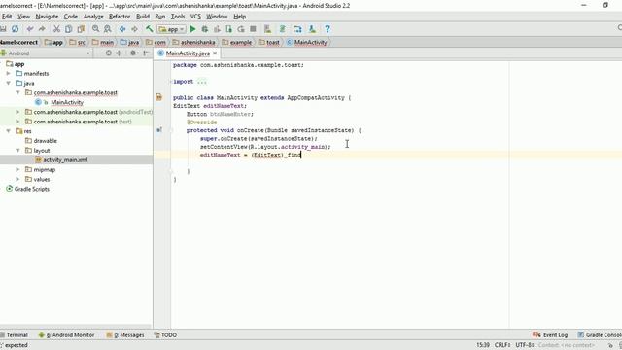Expand the mipmap folder
622x350 pixels.
pyautogui.click(x=17, y=169)
